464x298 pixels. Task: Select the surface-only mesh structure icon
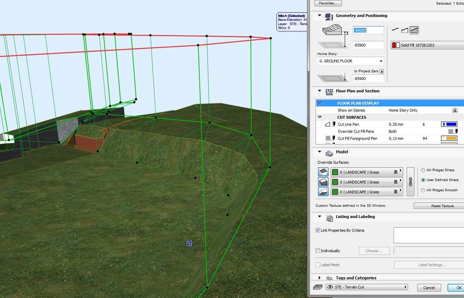[x=396, y=30]
